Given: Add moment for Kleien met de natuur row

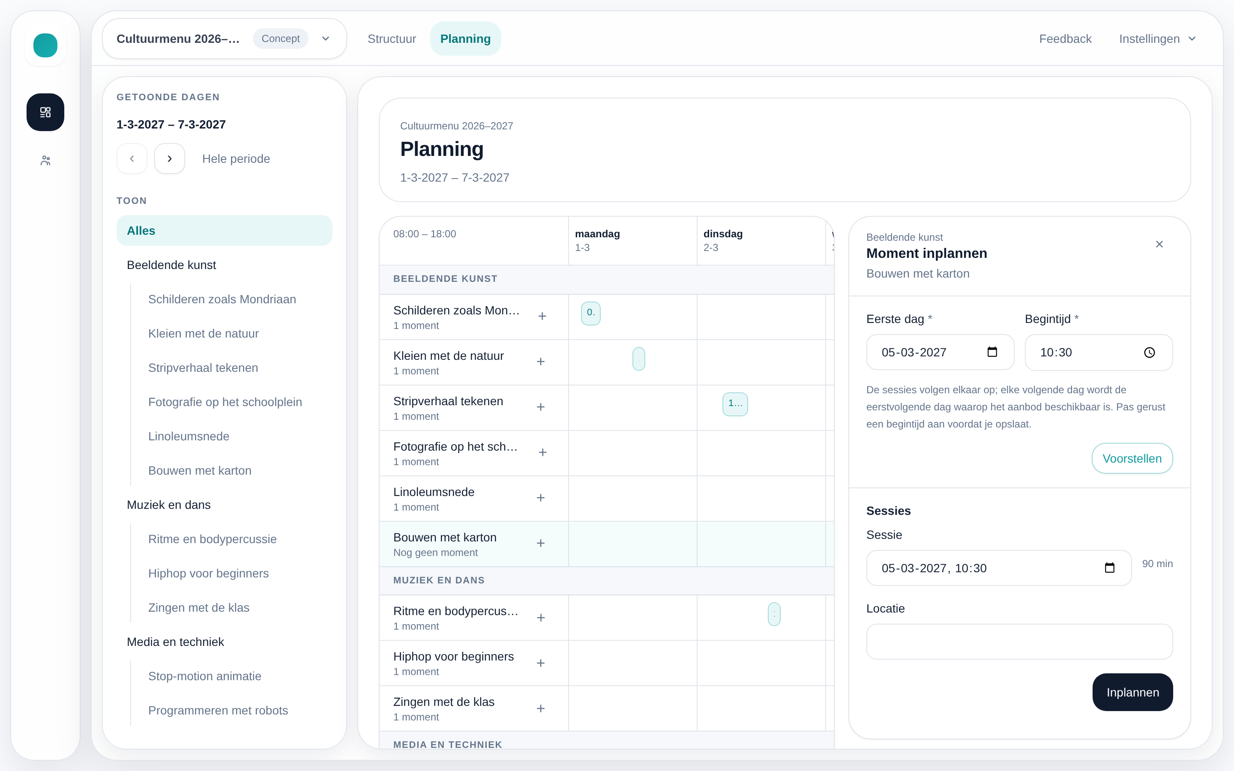Looking at the screenshot, I should [x=540, y=362].
